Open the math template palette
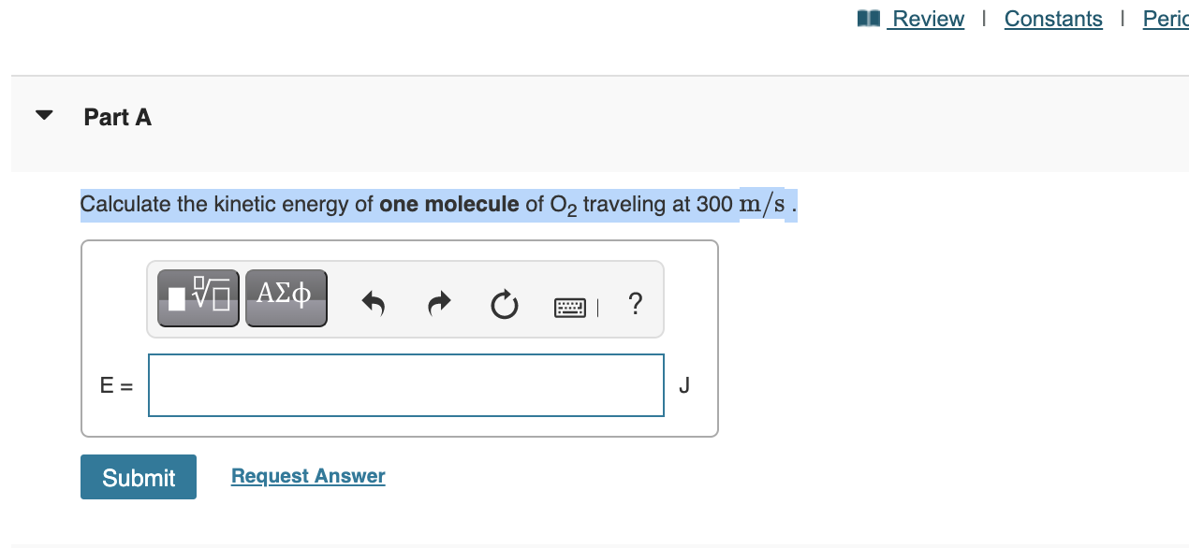The image size is (1189, 548). (198, 297)
